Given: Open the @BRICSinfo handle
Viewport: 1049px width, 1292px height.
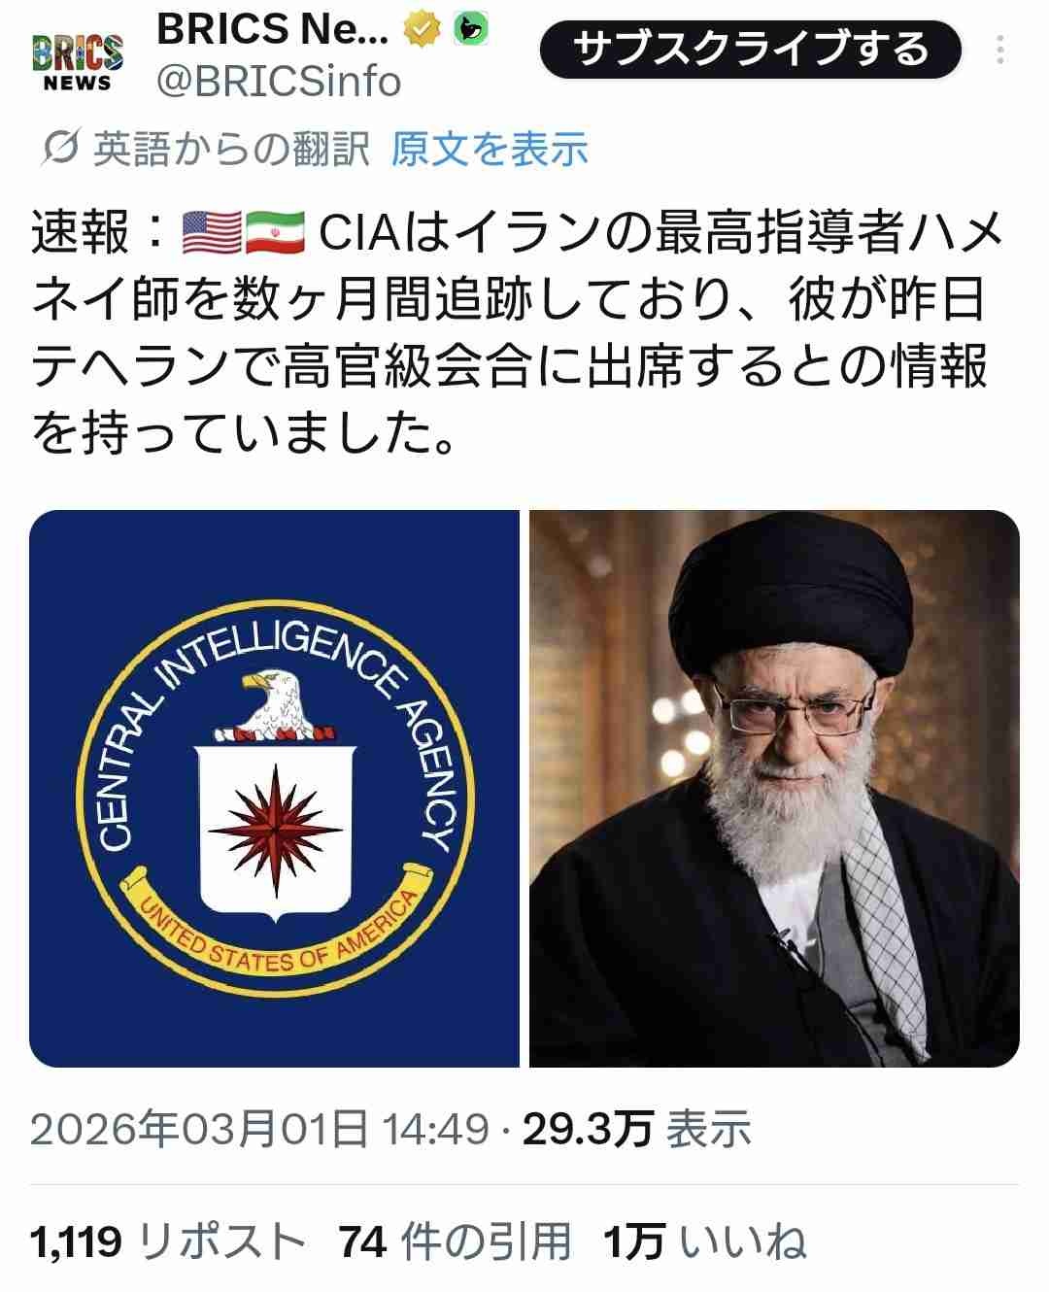Looking at the screenshot, I should coord(279,83).
